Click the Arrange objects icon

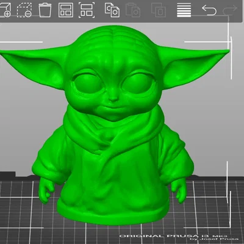pos(66,10)
